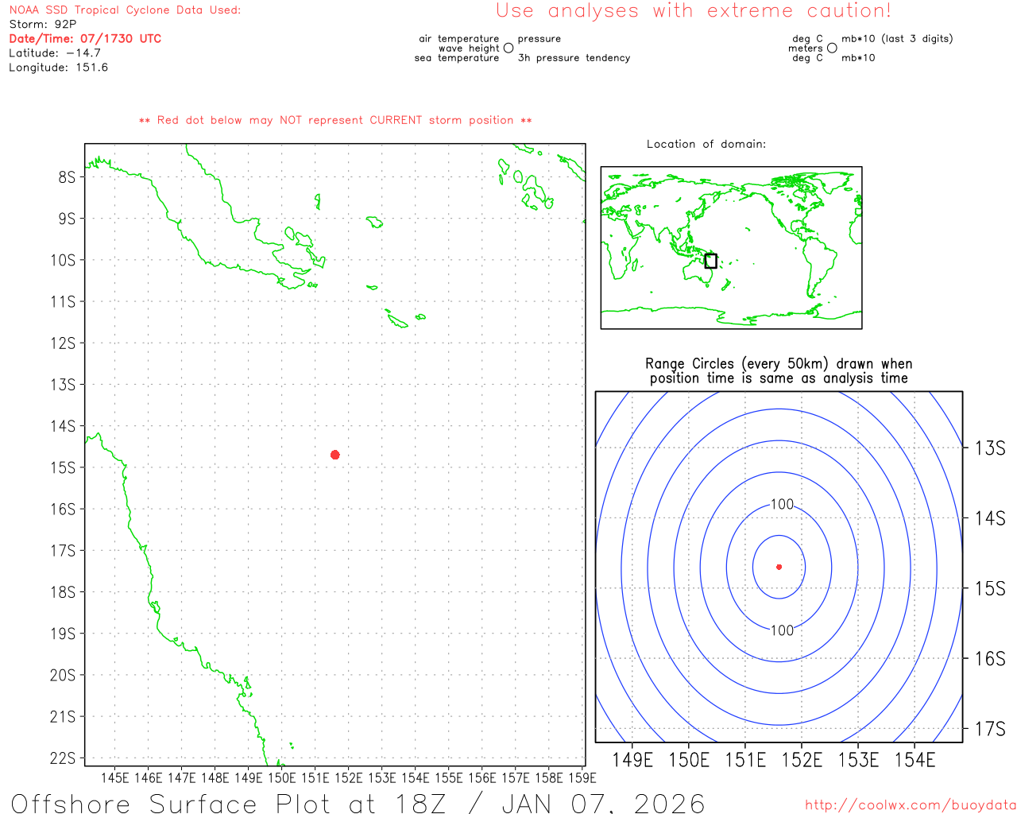Click the 'Latitude: -14.7' value
This screenshot has width=1017, height=814.
55,53
